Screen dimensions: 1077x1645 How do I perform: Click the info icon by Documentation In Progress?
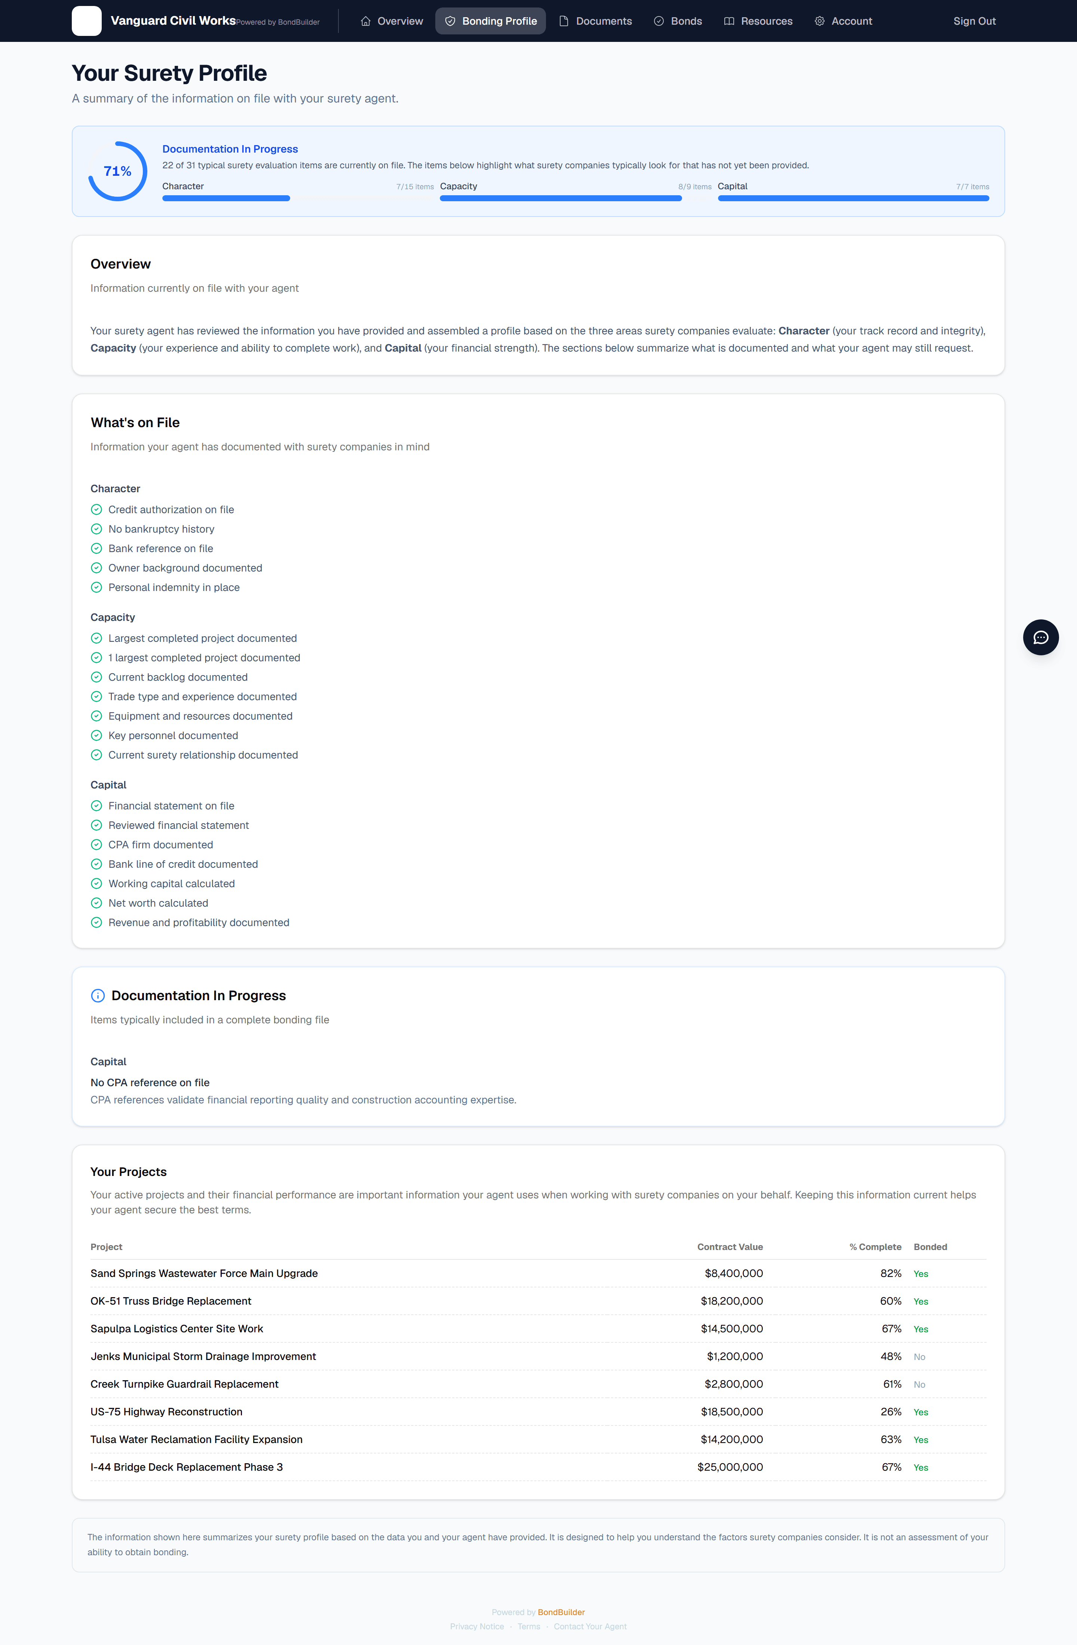click(98, 995)
